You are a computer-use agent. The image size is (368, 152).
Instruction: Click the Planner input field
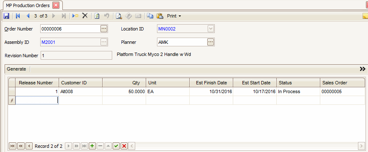click(182, 42)
